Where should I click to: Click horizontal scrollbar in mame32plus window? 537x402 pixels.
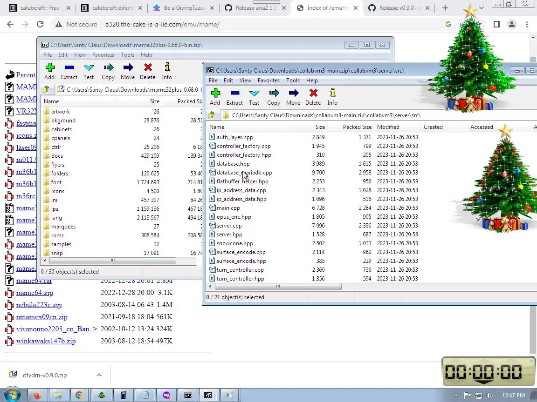coord(112,261)
